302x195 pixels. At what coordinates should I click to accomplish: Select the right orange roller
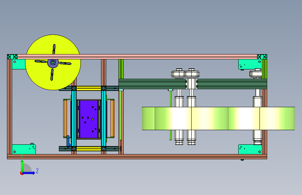click(113, 118)
